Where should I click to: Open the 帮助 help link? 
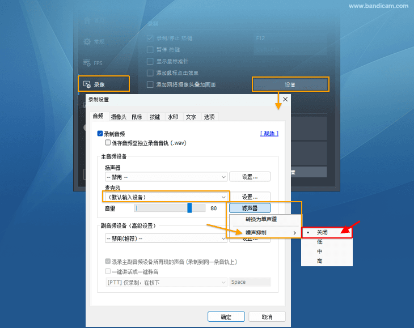click(269, 134)
